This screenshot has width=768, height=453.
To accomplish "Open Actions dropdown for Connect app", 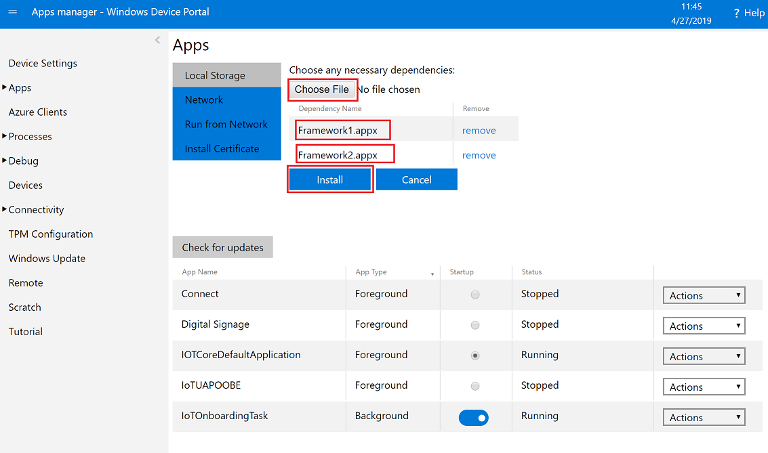I will tap(704, 295).
